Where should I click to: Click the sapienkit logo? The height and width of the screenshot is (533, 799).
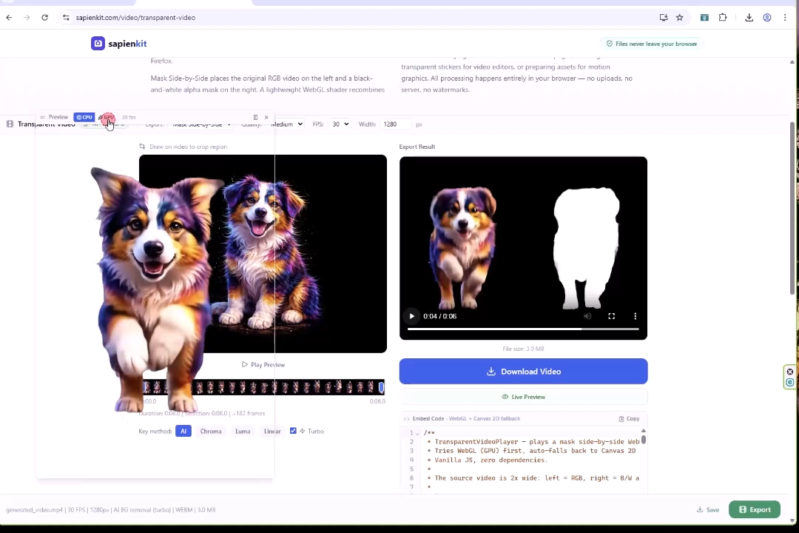tap(118, 43)
